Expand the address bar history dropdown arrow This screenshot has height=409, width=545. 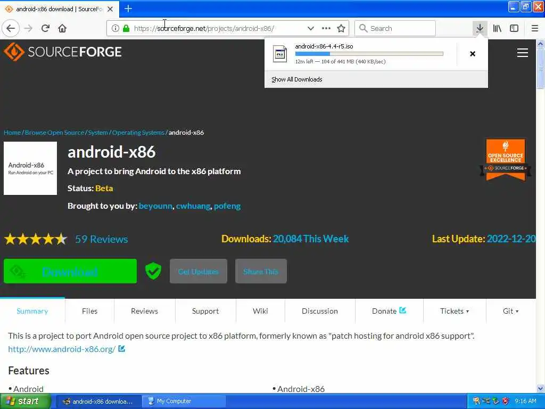pos(311,28)
